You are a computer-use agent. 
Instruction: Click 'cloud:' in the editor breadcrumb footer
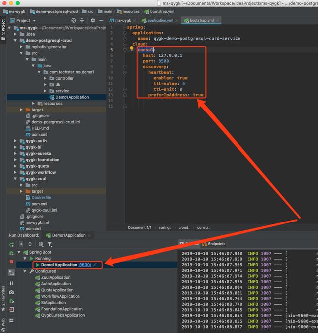[184, 227]
